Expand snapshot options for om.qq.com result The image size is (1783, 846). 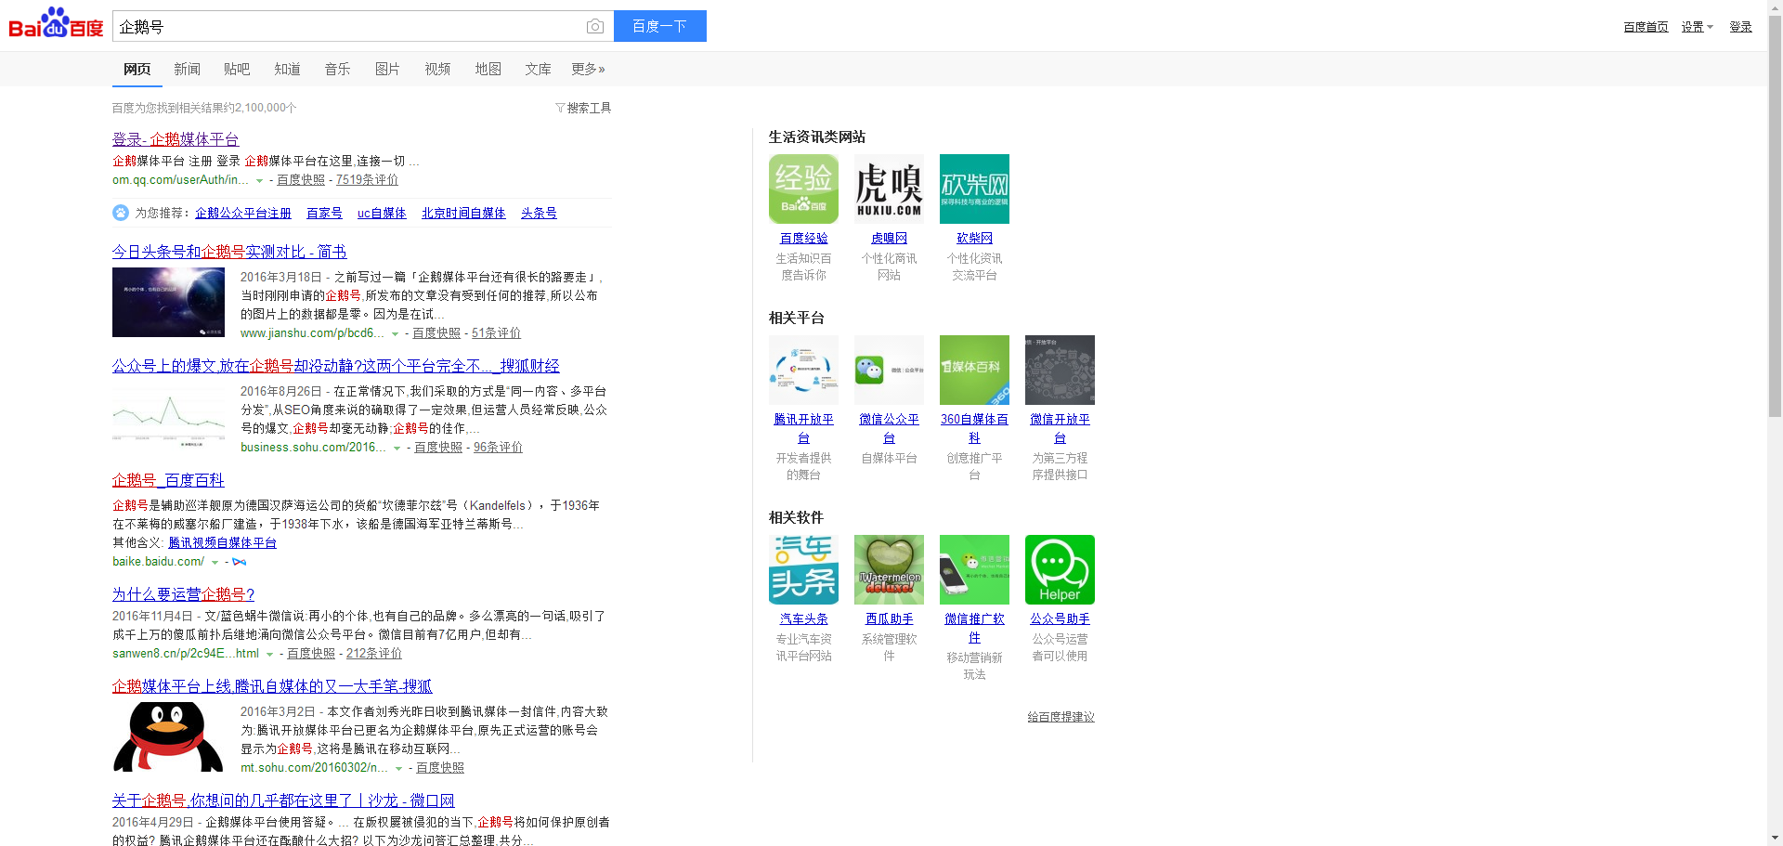[260, 180]
